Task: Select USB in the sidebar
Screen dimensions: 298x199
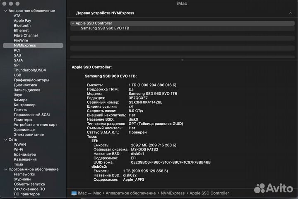Action: [17, 75]
